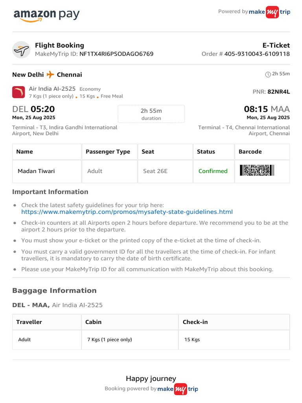Click the PNR code 82NR4L
The height and width of the screenshot is (403, 302).
[278, 92]
